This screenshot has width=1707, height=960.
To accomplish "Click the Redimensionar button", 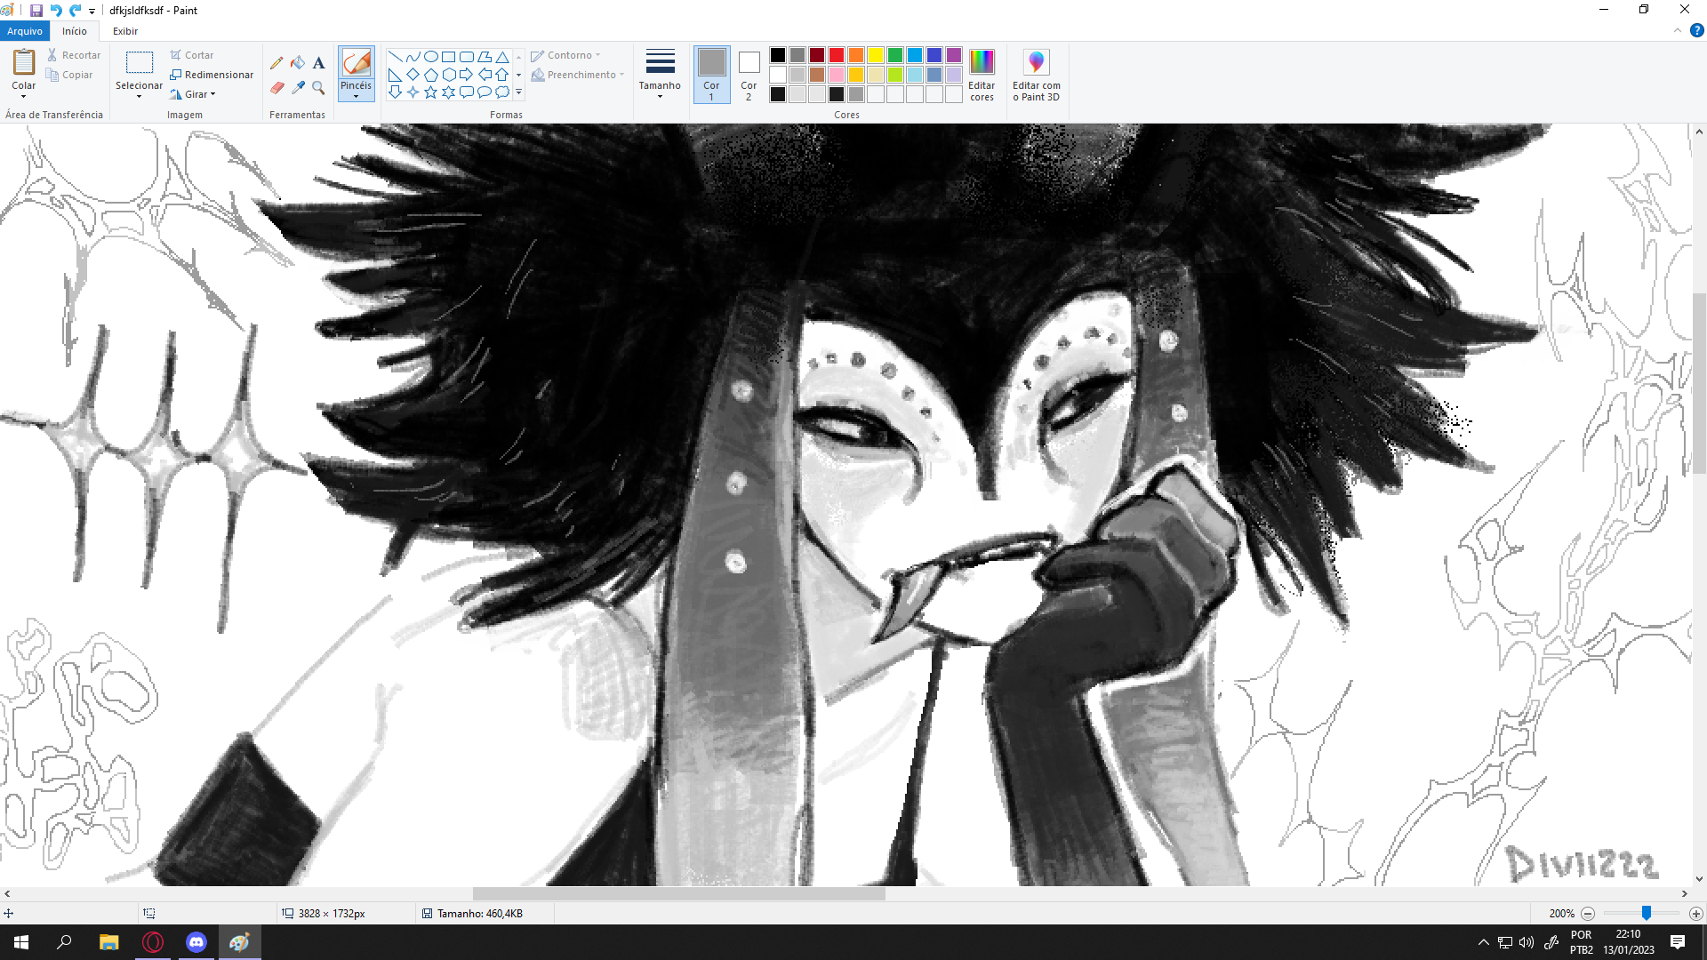I will click(212, 75).
